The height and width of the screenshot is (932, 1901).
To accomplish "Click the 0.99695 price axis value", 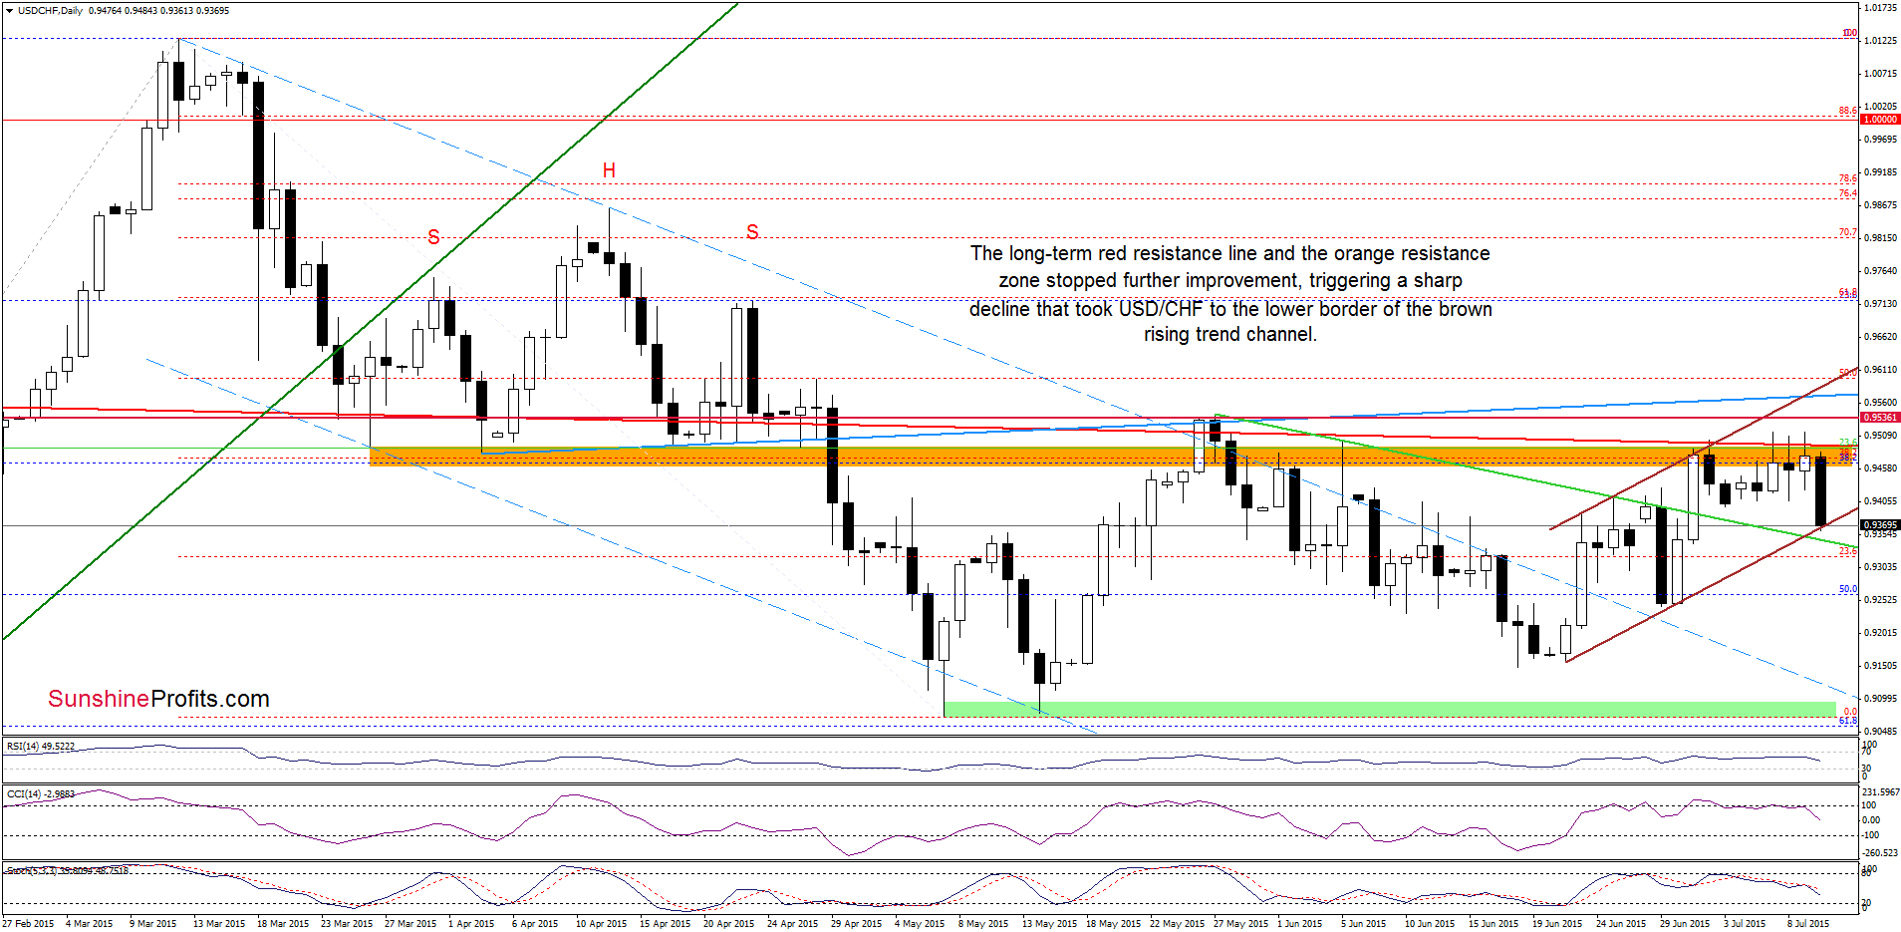I will (x=1880, y=140).
